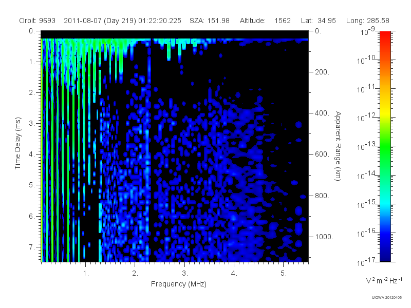Click the color bar units label V² m⁻² Hz⁻¹

(384, 280)
